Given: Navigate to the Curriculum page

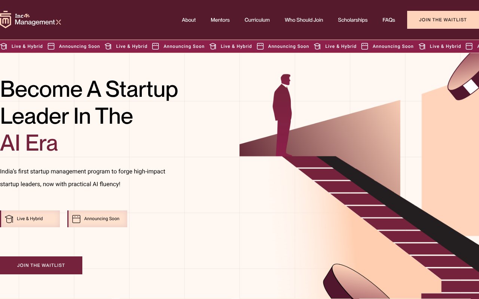Looking at the screenshot, I should [257, 20].
